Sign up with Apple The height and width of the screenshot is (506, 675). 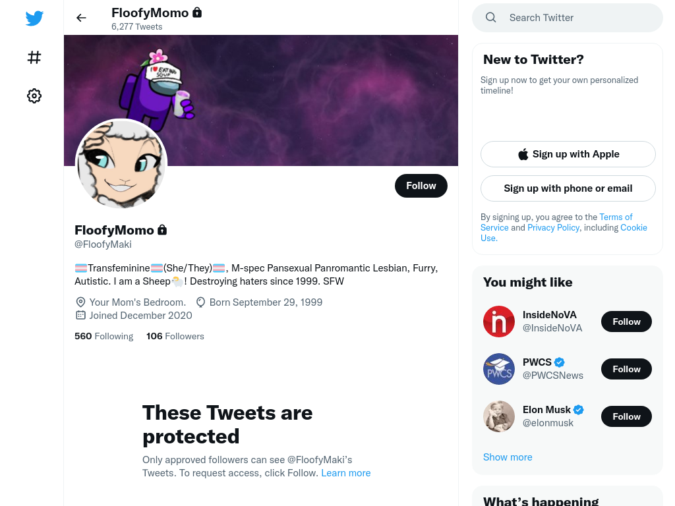[568, 154]
